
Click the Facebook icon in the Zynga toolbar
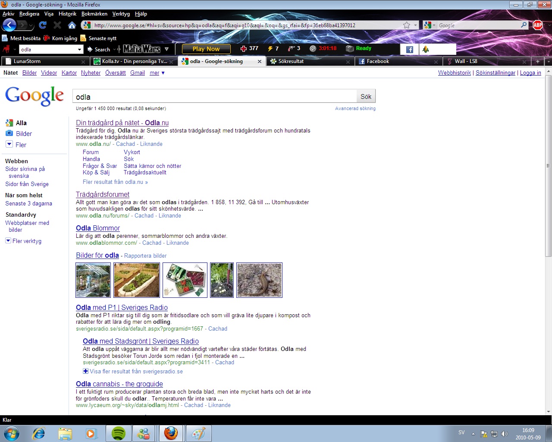(410, 49)
